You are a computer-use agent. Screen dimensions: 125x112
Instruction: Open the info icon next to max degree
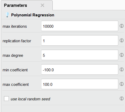(122, 55)
